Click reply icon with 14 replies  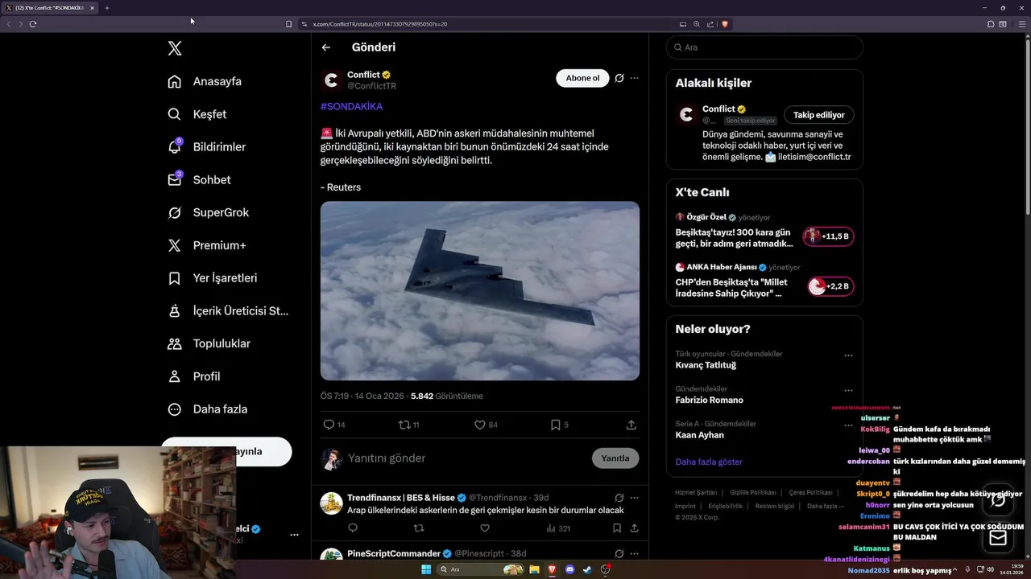329,425
